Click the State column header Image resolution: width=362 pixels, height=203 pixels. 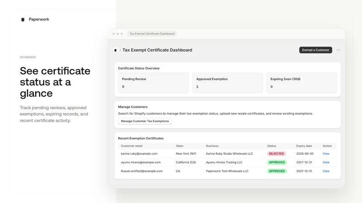tap(179, 146)
